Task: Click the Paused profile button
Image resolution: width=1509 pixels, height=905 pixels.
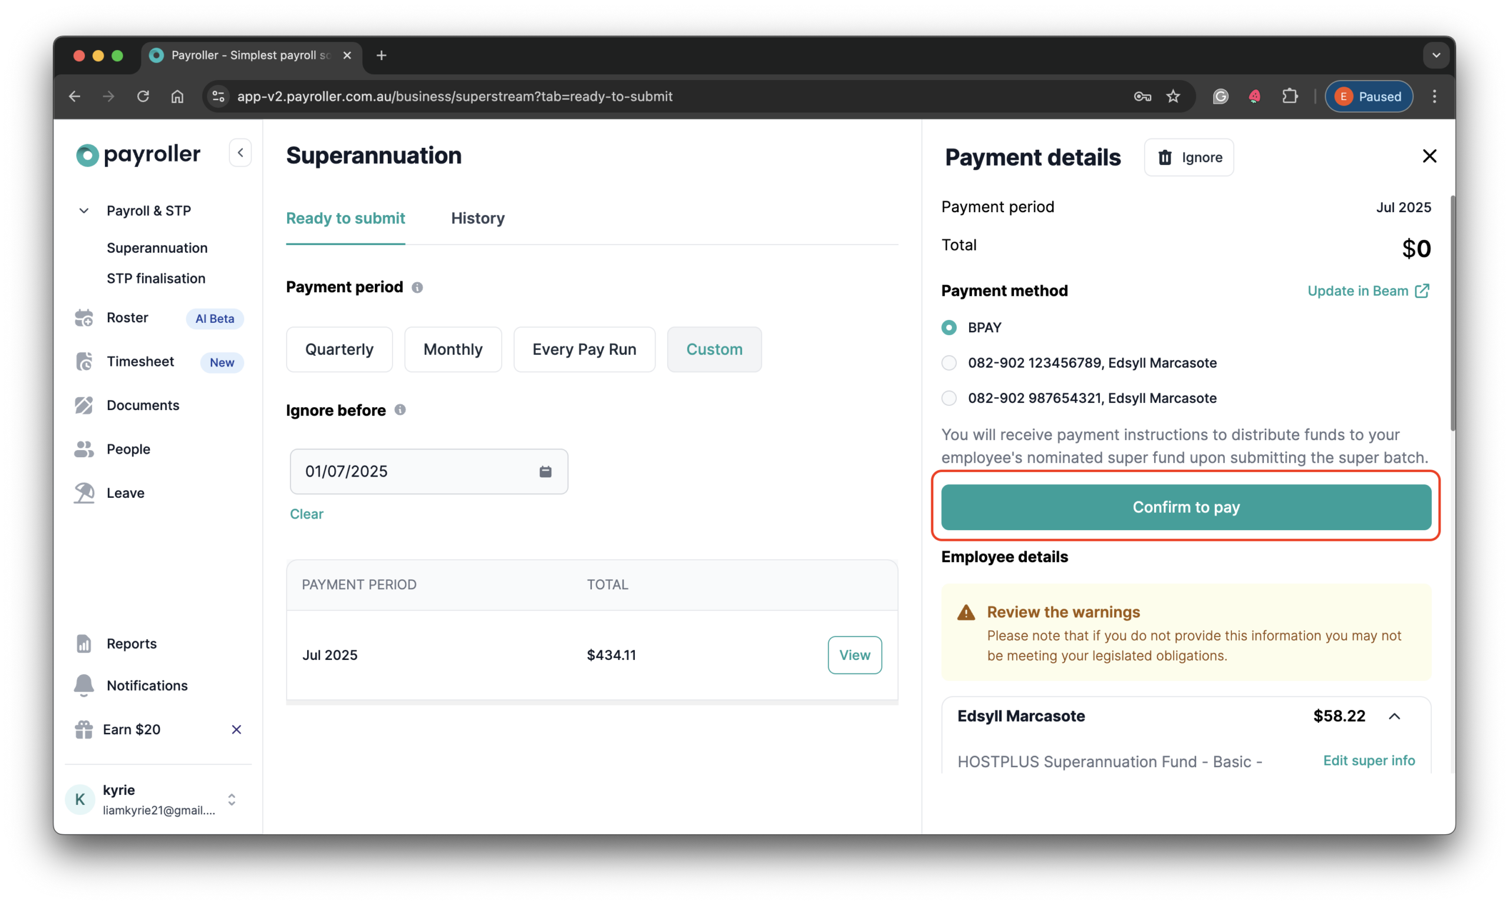Action: (1369, 97)
